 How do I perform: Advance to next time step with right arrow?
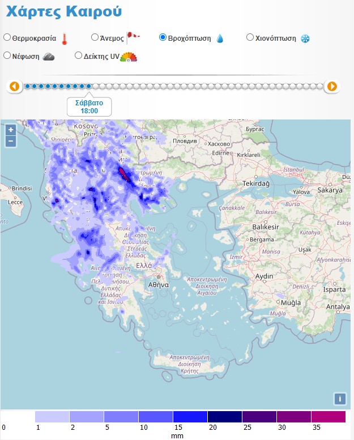point(332,86)
